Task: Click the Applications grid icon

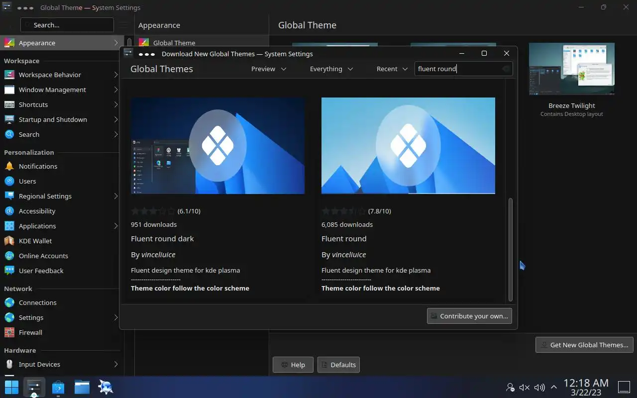Action: 9,226
